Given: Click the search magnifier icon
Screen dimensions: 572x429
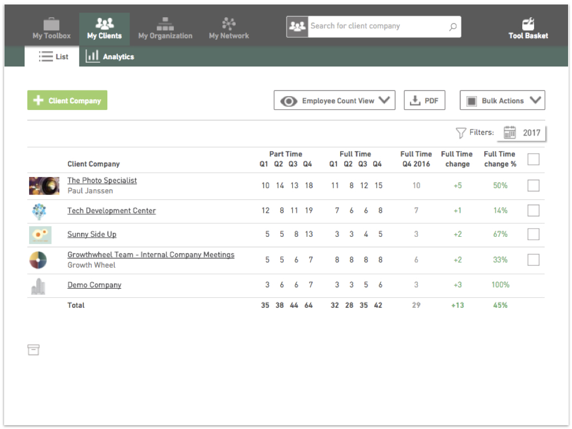Looking at the screenshot, I should [x=452, y=27].
